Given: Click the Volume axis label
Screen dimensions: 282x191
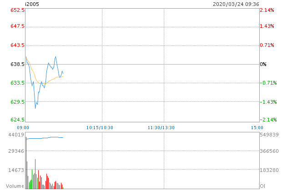Looking at the screenshot, I should 15,186.
